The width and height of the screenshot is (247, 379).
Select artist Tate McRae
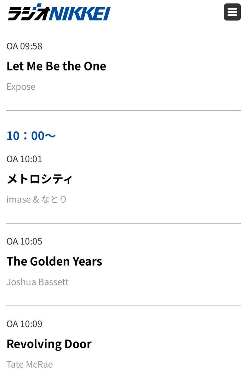[x=30, y=364]
